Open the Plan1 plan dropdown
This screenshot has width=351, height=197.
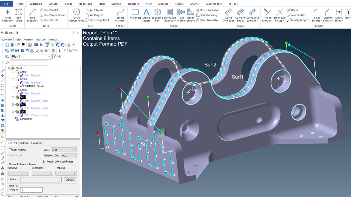(49, 57)
